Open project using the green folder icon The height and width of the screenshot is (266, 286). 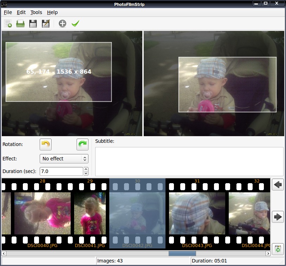[20, 24]
